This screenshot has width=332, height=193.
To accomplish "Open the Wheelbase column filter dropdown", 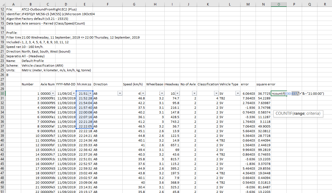I will point(162,94).
